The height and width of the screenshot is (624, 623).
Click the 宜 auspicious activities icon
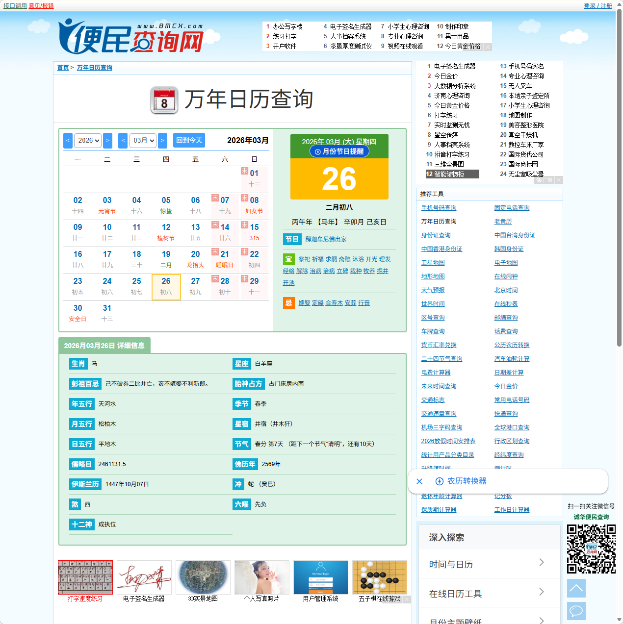pos(288,259)
